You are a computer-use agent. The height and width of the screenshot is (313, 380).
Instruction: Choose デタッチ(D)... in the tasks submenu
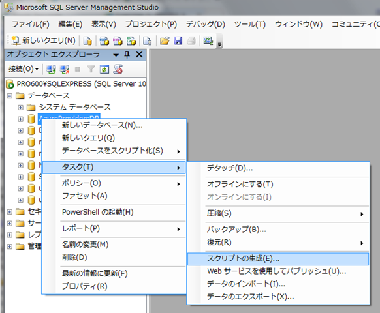click(278, 168)
